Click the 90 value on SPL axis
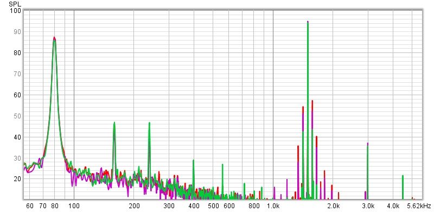Image resolution: width=434 pixels, height=212 pixels. tap(17, 32)
